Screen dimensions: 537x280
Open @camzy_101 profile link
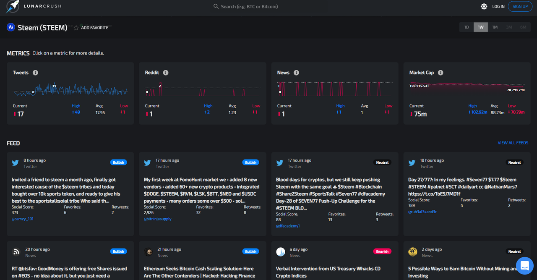point(23,219)
